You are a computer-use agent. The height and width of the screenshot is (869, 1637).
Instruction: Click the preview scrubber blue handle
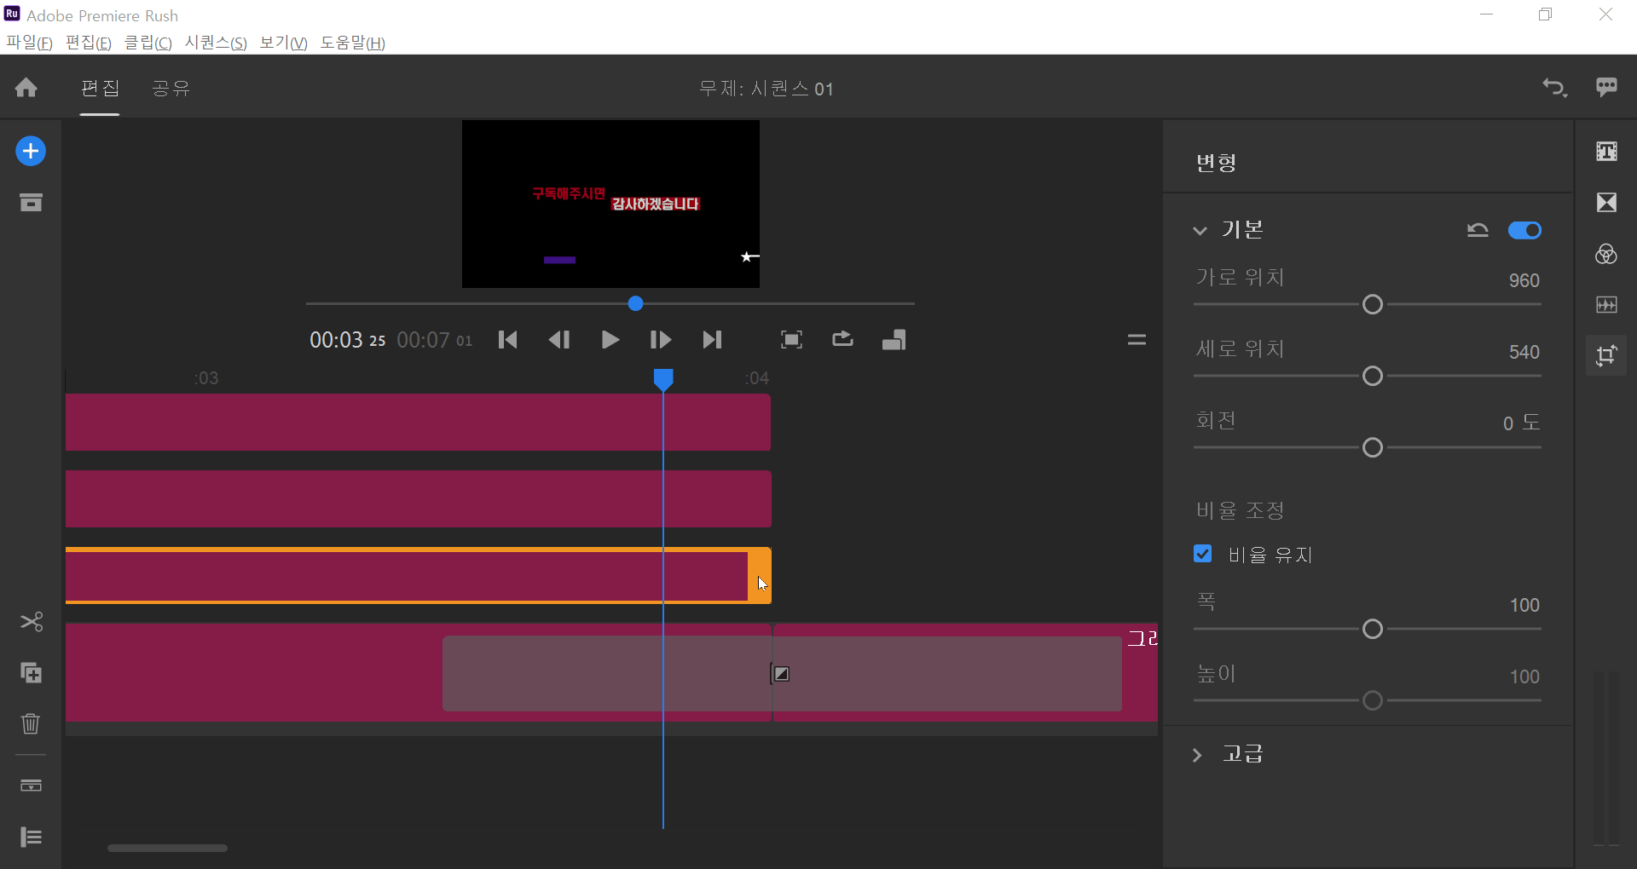[636, 303]
